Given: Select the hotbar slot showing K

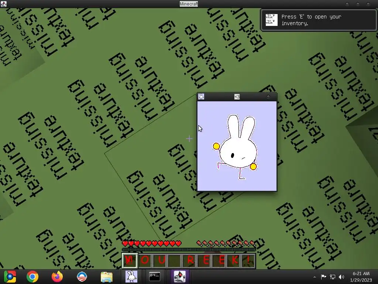Looking at the screenshot, I should point(233,260).
